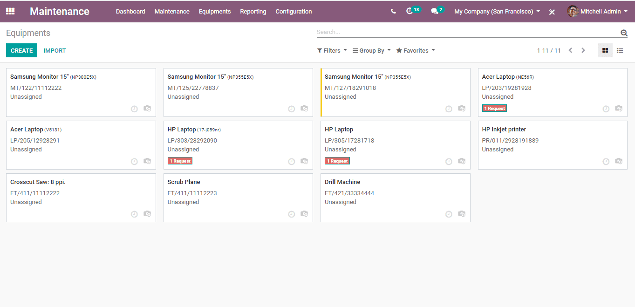Click camera icon on Crosscut Saw card

(x=147, y=214)
